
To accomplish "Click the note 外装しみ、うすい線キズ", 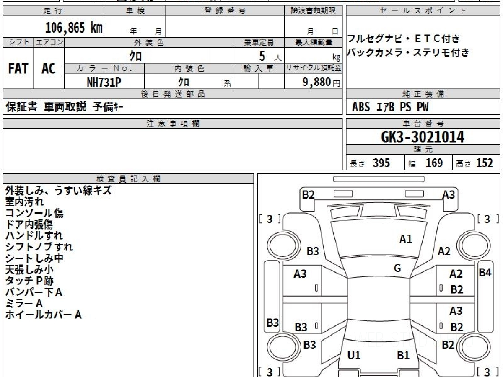I will click(59, 191).
